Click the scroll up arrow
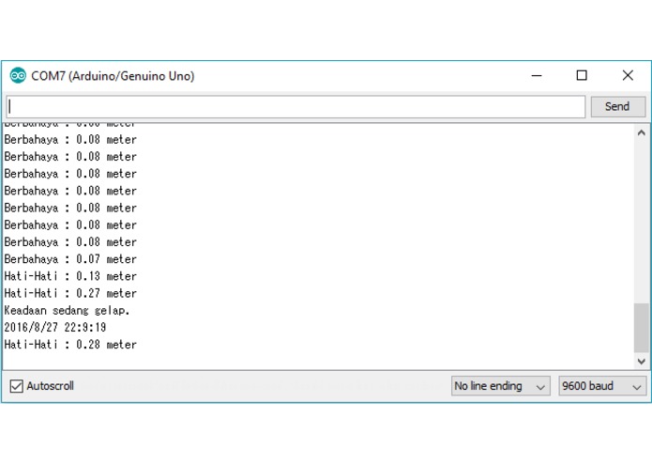 click(x=641, y=132)
